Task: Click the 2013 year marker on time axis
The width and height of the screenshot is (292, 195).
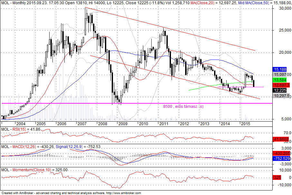Action: point(205,124)
